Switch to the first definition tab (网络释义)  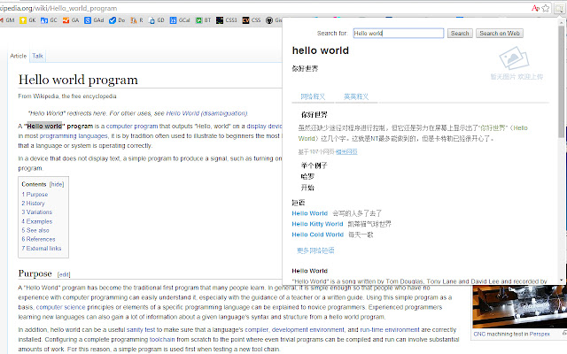click(313, 96)
